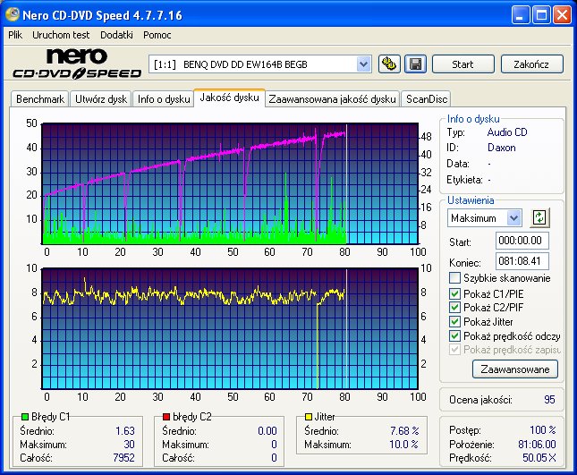Click the Daxon disc ID text

[502, 148]
